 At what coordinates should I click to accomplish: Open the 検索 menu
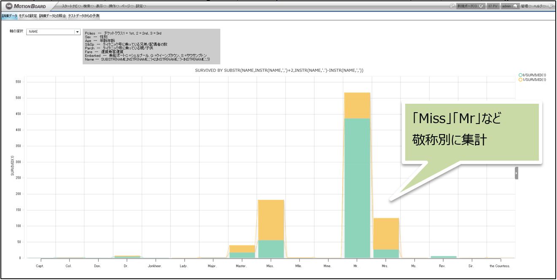(x=87, y=6)
